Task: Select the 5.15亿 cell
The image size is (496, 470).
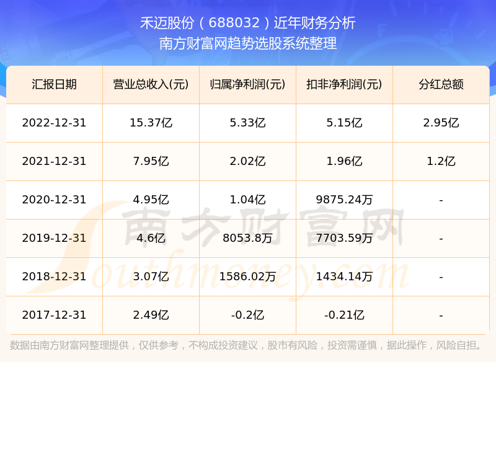Action: (x=344, y=123)
